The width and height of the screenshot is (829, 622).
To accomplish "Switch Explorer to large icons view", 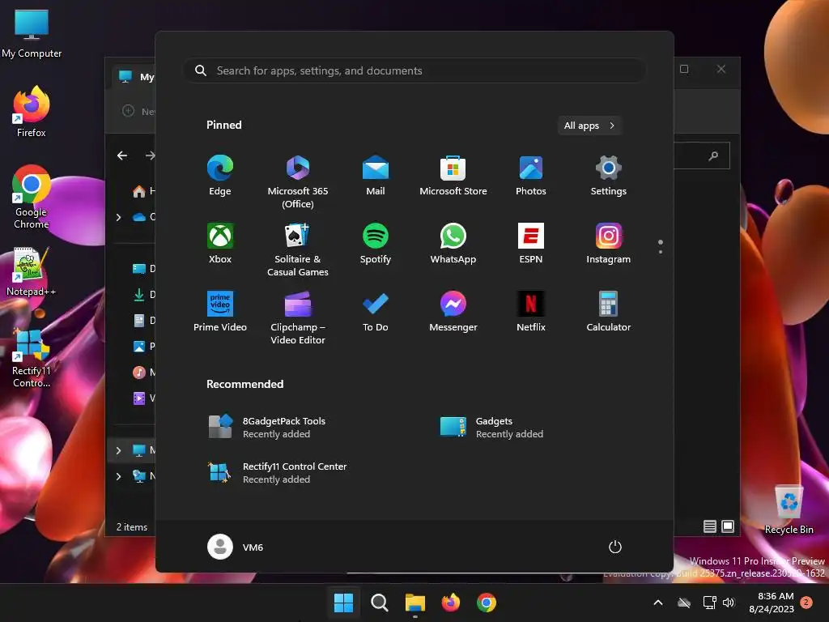I will (728, 526).
